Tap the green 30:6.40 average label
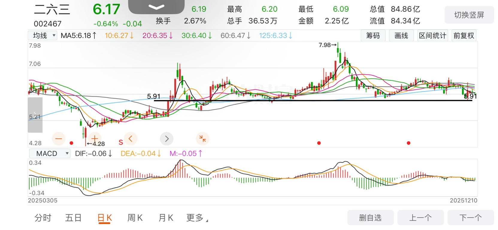The width and height of the screenshot is (498, 230). point(197,36)
